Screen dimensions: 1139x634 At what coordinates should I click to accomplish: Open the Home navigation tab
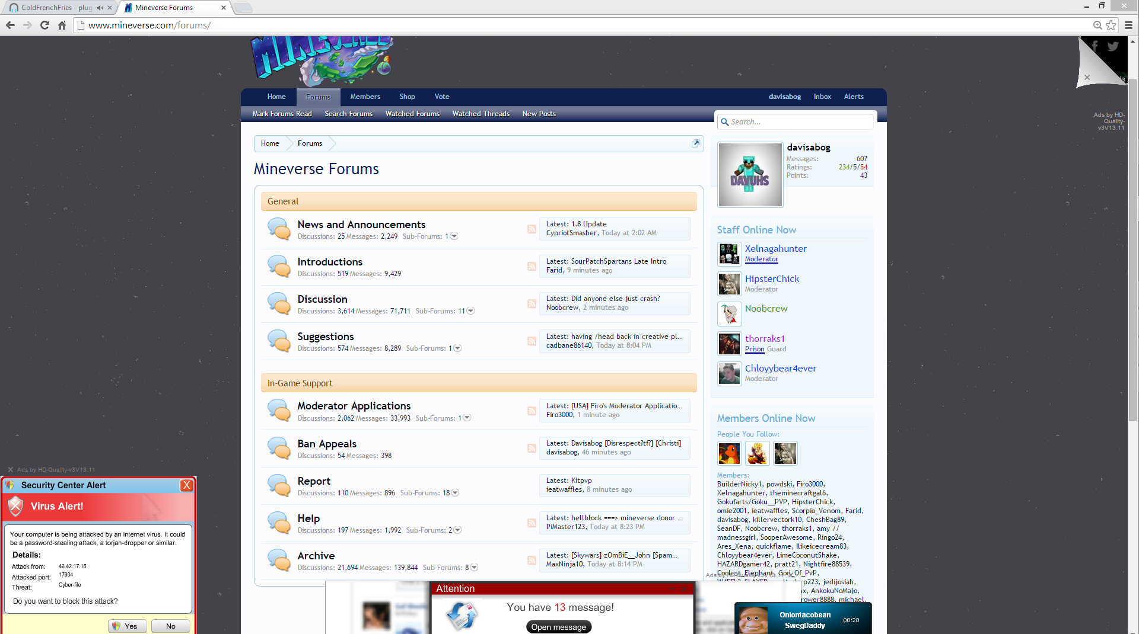coord(276,97)
